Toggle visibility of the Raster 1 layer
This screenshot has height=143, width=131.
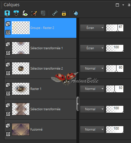(8, 93)
